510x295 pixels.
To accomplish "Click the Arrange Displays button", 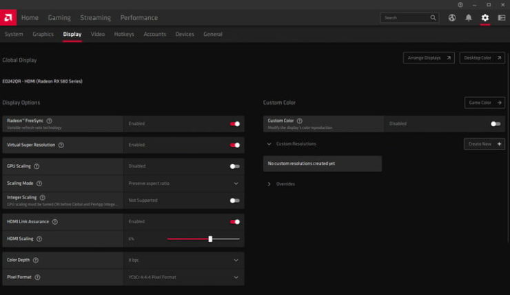I will [429, 58].
